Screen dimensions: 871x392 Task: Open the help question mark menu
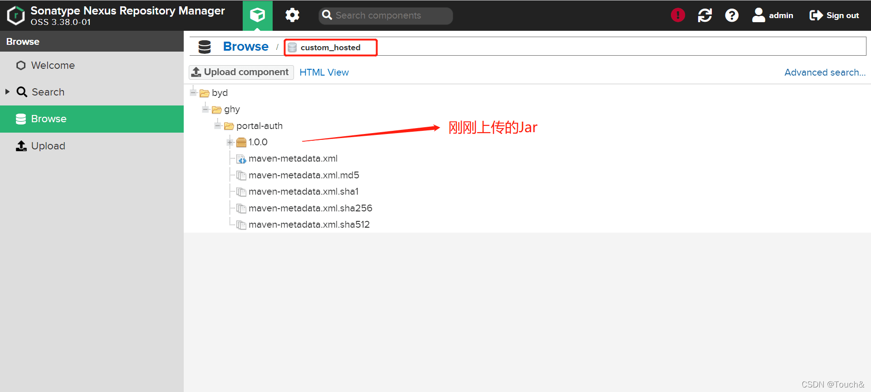[x=732, y=15]
